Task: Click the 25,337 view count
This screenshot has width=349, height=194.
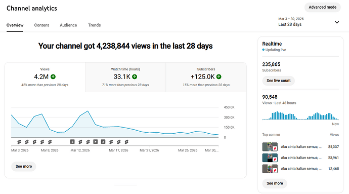Action: point(333,147)
